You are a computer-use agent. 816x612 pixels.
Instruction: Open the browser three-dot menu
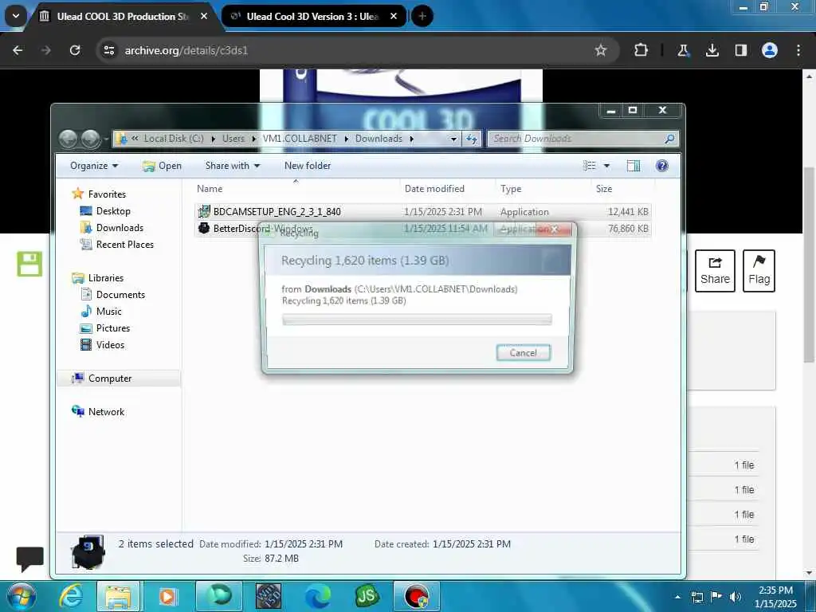pos(798,50)
